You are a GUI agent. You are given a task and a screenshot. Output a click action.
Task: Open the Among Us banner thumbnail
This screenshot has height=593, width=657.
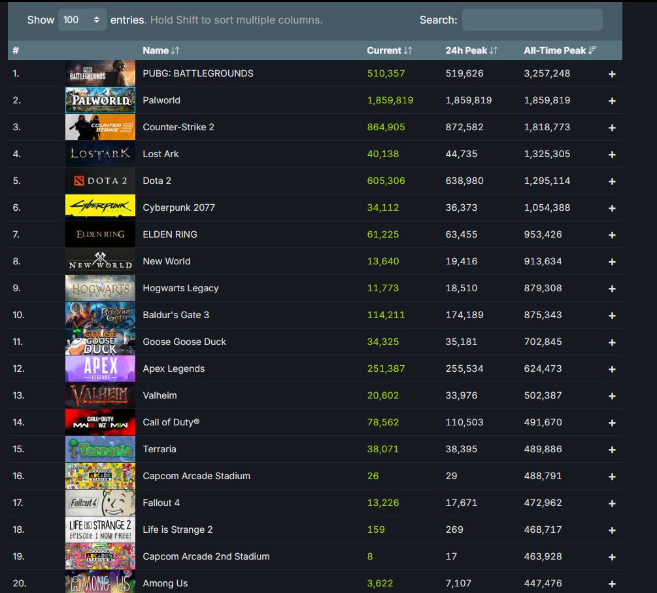tap(100, 583)
